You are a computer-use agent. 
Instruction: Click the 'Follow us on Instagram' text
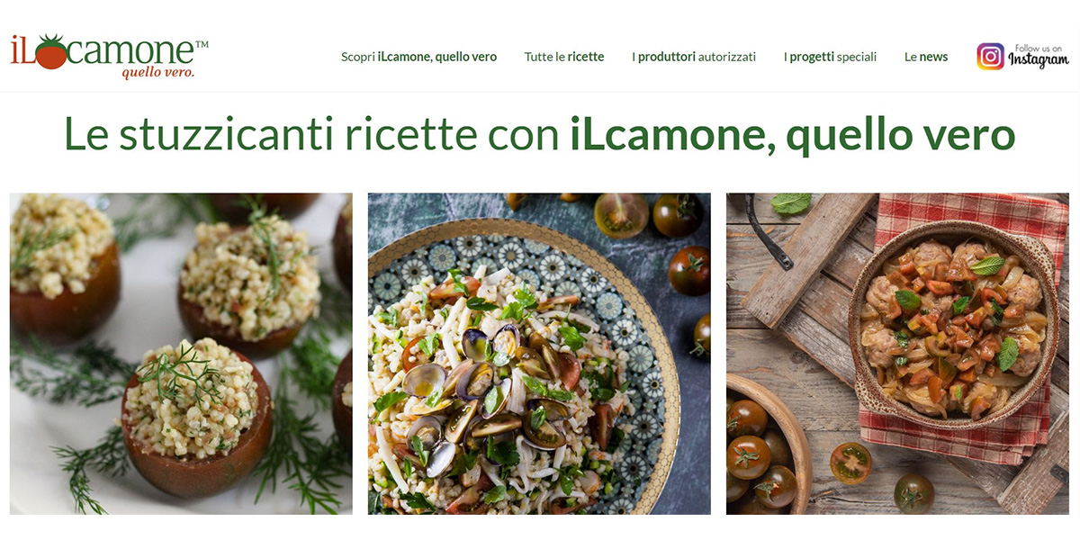click(1039, 56)
